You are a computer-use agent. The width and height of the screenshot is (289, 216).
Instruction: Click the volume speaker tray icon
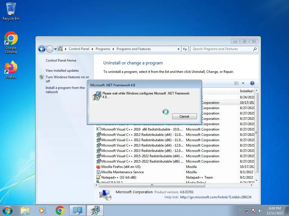[x=260, y=211]
